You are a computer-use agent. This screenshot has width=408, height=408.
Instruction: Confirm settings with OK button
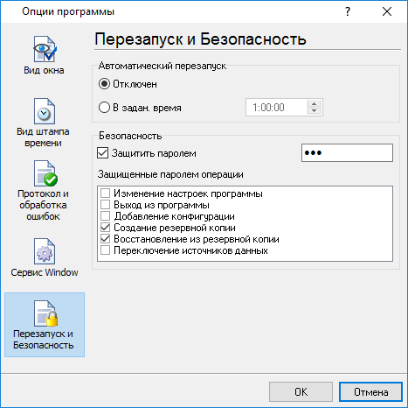[301, 391]
